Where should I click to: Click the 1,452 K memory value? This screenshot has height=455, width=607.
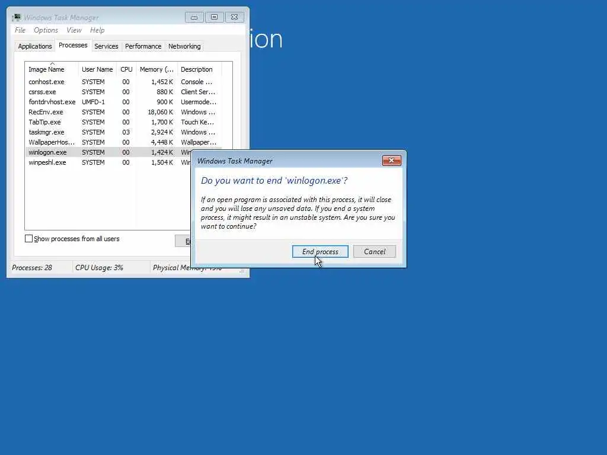[x=162, y=82]
